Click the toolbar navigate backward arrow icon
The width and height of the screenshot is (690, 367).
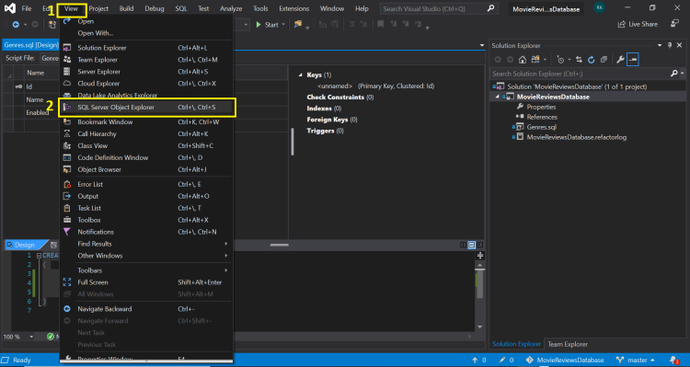[x=16, y=25]
